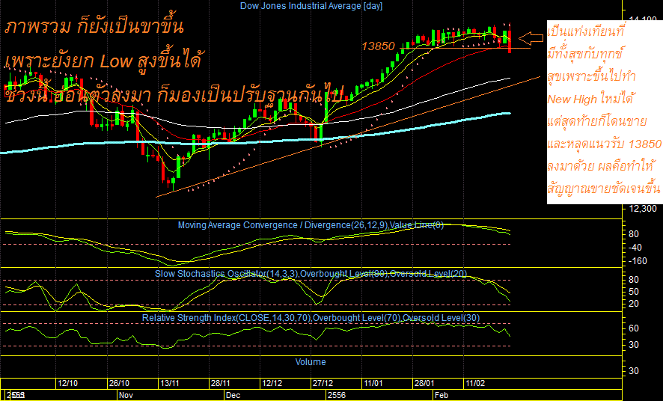The height and width of the screenshot is (401, 663).
Task: Click the 2556 year label
Action: point(337,396)
